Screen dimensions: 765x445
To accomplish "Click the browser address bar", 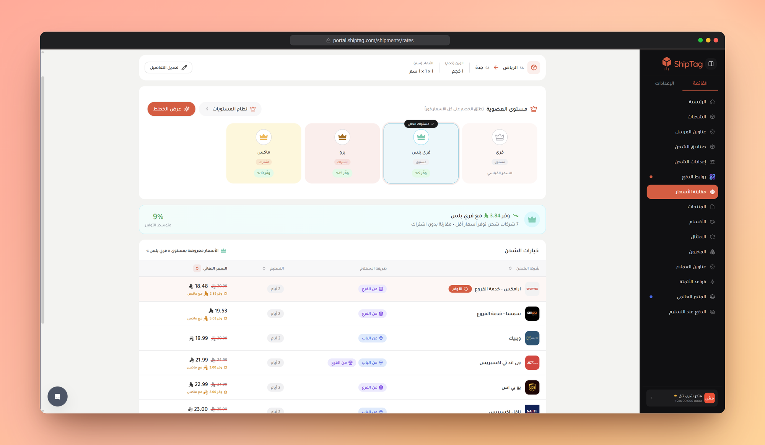I will 369,40.
